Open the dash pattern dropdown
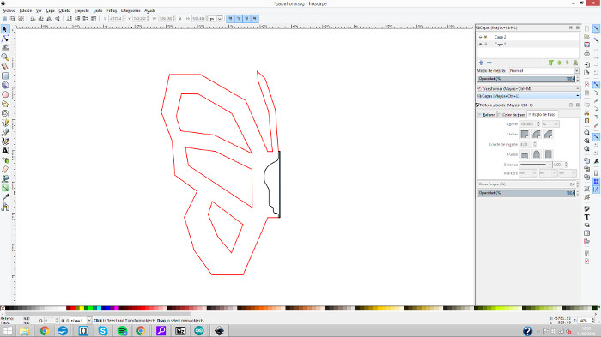The image size is (601, 337). click(x=536, y=165)
